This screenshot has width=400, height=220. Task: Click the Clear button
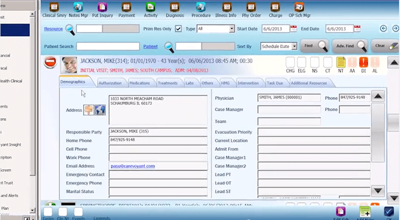[385, 46]
